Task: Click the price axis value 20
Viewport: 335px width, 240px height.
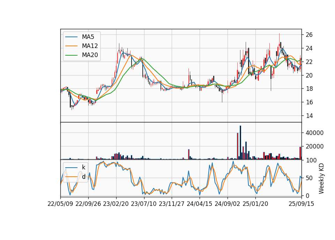Action: tap(309, 75)
